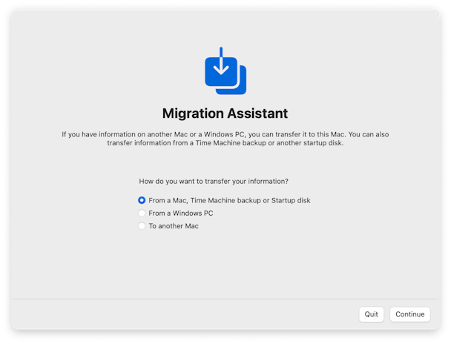Click the 'Migration Assistant' heading
Image resolution: width=451 pixels, height=344 pixels.
click(225, 113)
